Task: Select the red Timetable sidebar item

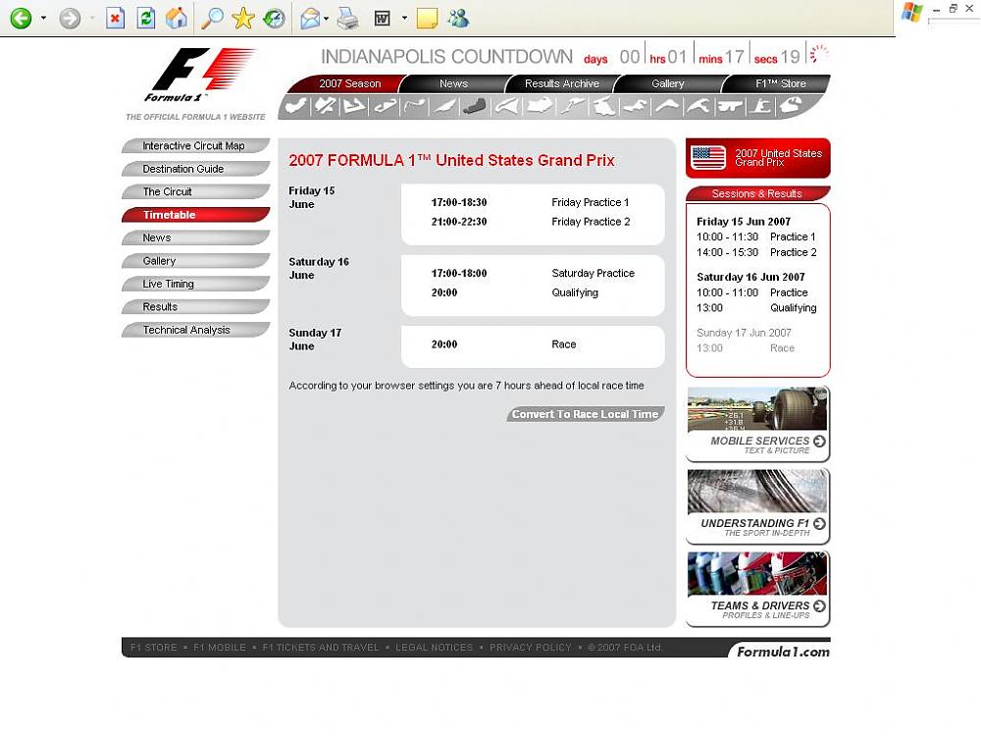Action: click(x=196, y=215)
